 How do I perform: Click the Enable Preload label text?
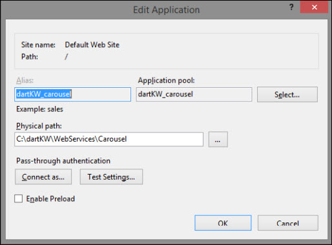point(50,198)
